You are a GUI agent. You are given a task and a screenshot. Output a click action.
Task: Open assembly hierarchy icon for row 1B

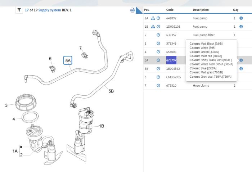pyautogui.click(x=153, y=27)
